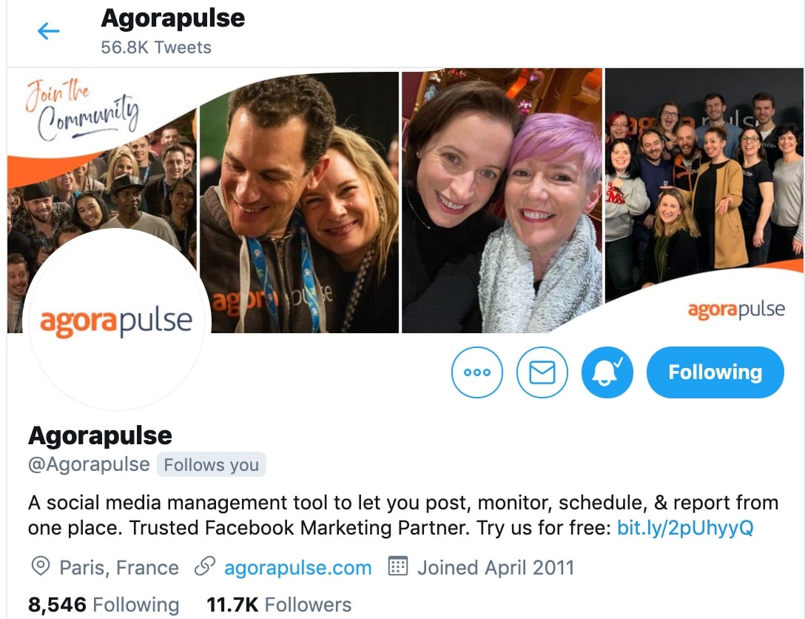This screenshot has width=805, height=619.
Task: Open the three-dot more options menu
Action: tap(477, 372)
